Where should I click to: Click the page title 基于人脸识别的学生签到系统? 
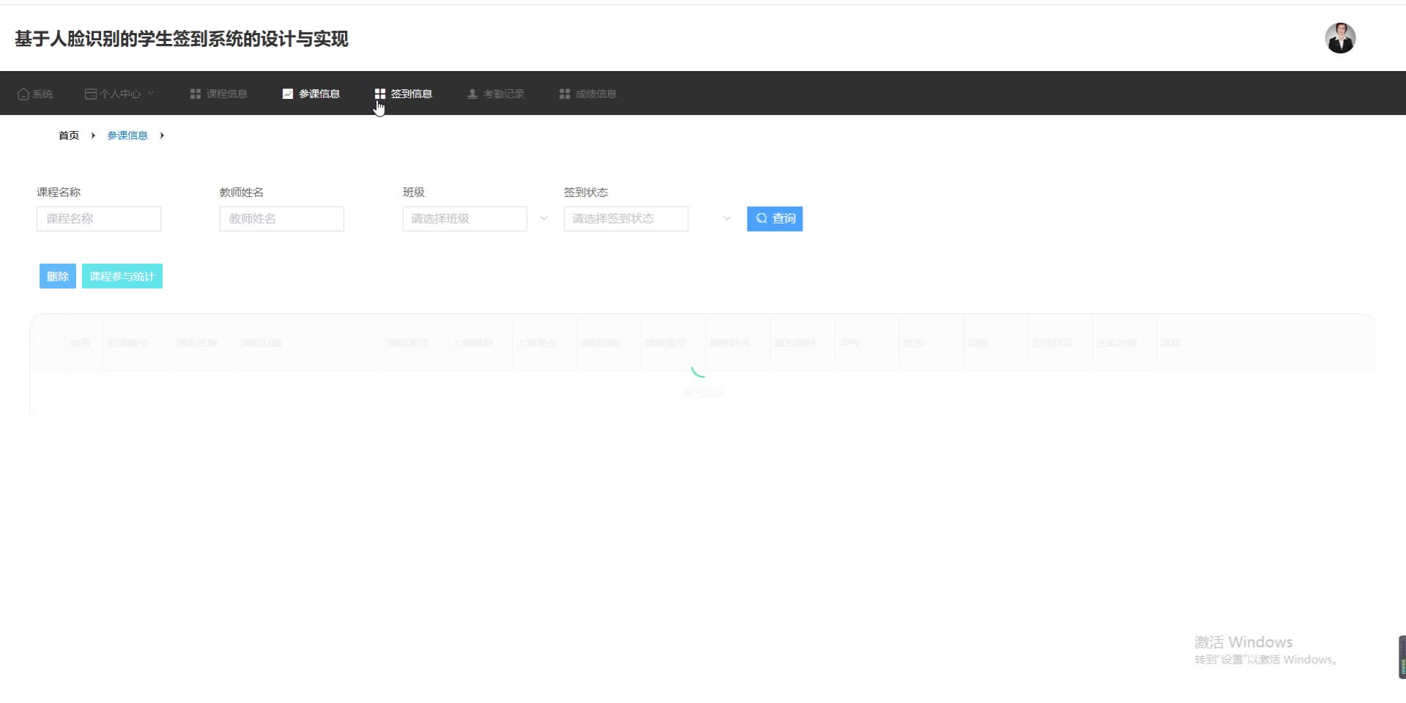pos(181,39)
